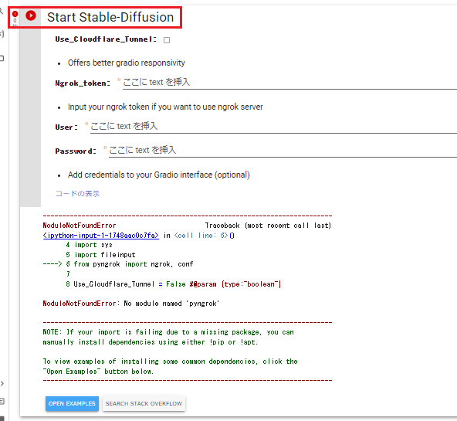
Task: Enable the Use_Cloudflare_Tunnel checkbox
Action: pyautogui.click(x=167, y=40)
